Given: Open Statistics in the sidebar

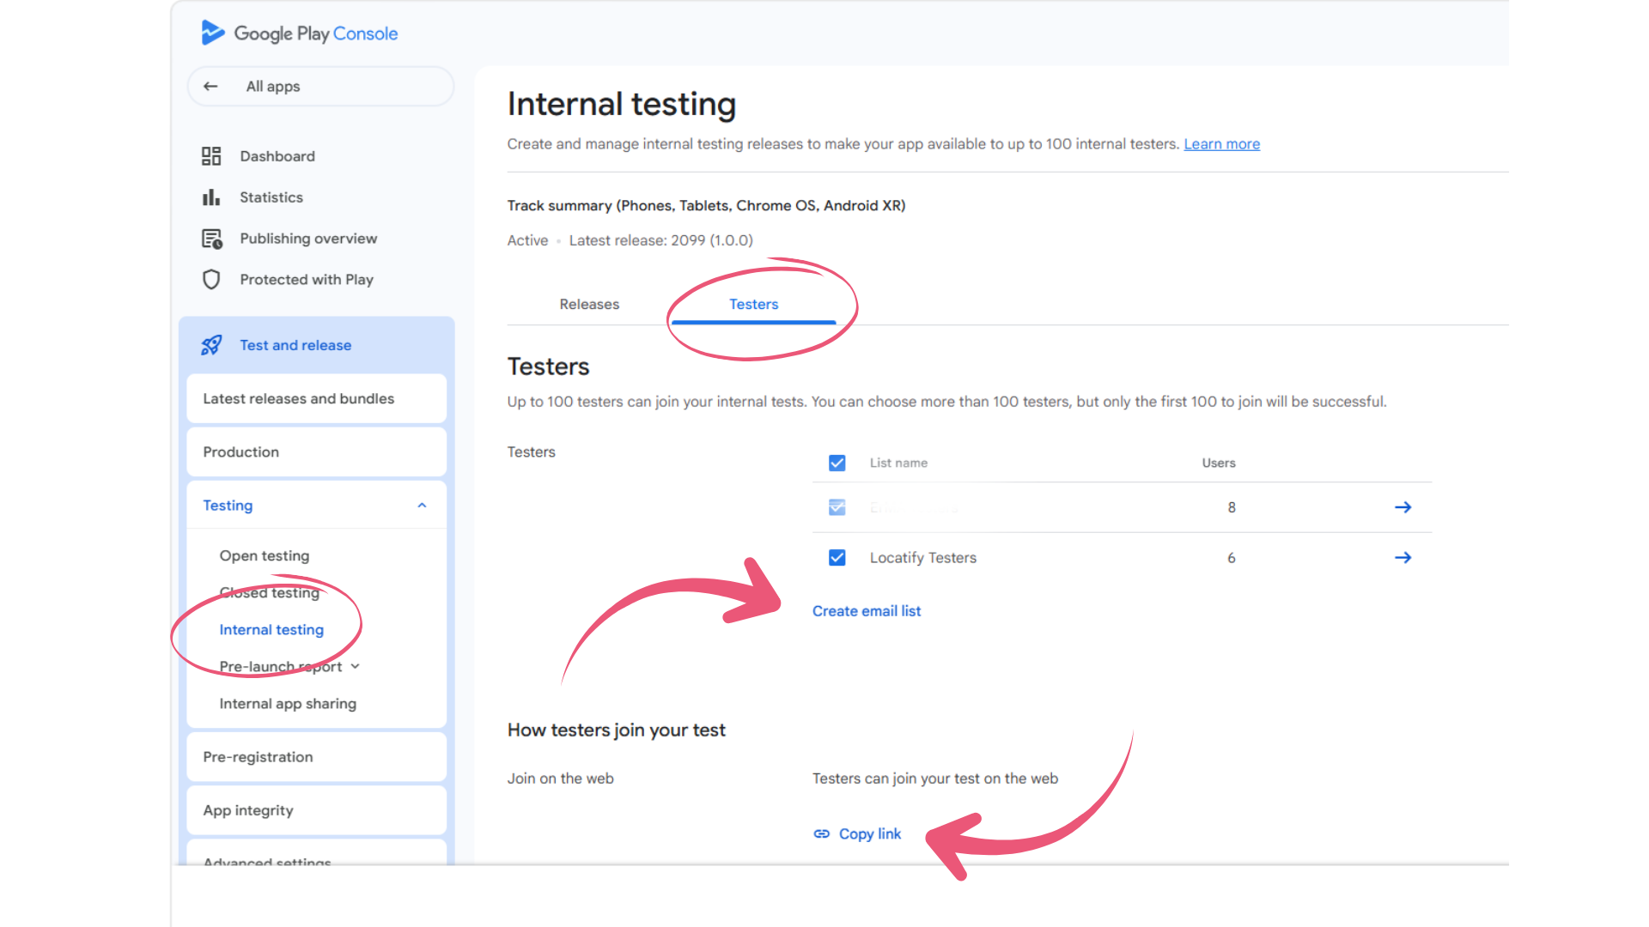Looking at the screenshot, I should click(271, 197).
